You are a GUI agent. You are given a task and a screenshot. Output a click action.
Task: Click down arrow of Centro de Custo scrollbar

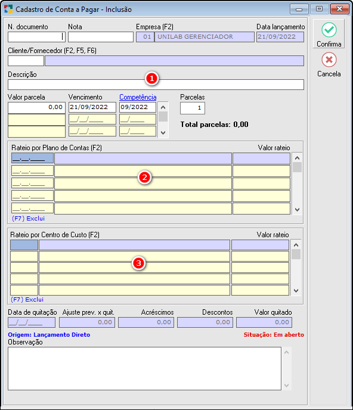point(296,290)
